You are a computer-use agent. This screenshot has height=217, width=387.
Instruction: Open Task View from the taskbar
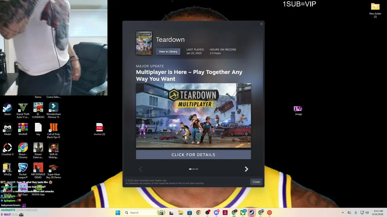click(x=171, y=212)
